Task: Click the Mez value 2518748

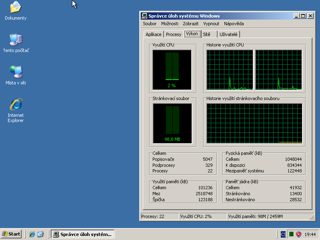Action: tap(204, 194)
